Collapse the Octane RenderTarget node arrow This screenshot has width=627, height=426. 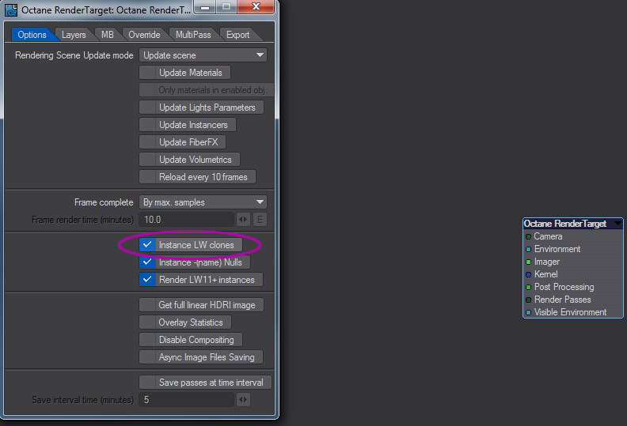(617, 224)
